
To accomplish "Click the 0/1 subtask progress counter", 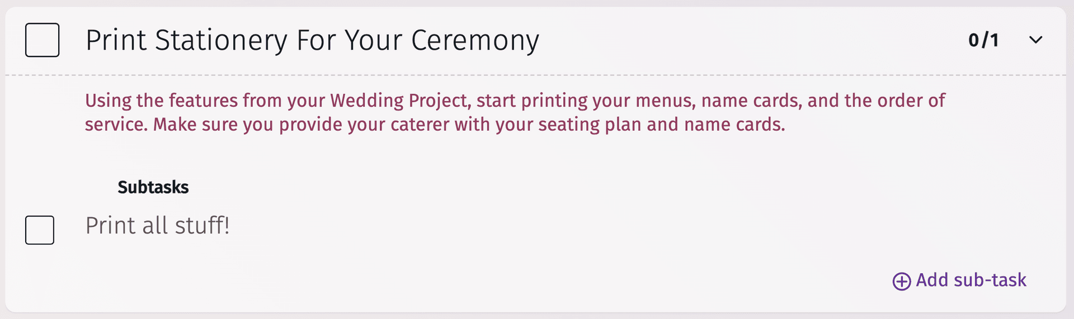I will (x=983, y=40).
